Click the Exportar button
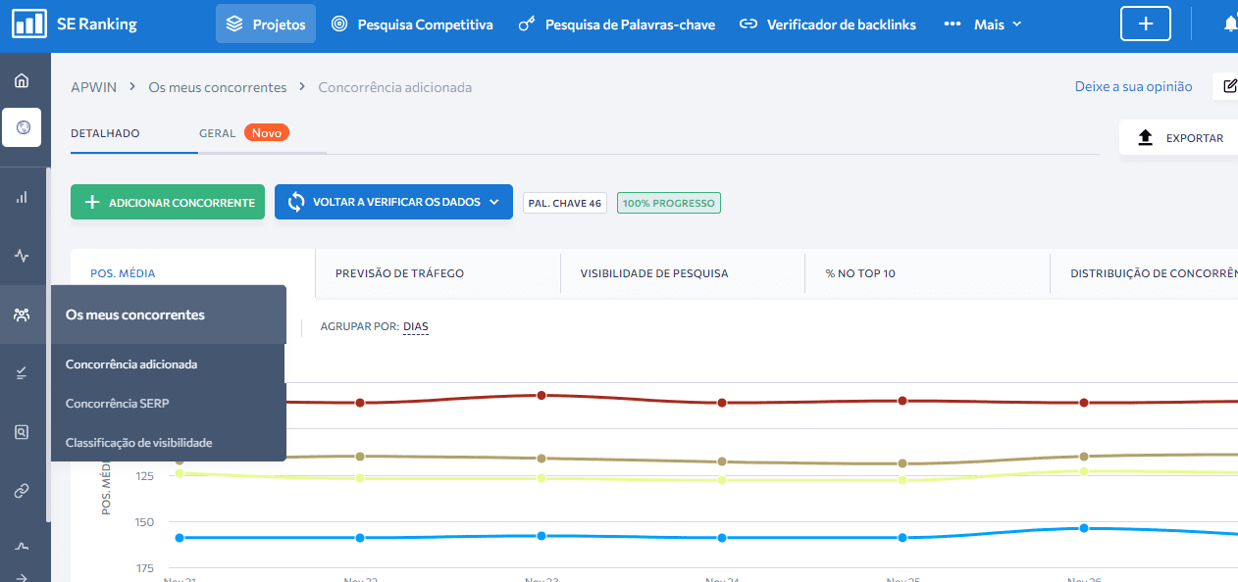The image size is (1238, 582). point(1183,138)
